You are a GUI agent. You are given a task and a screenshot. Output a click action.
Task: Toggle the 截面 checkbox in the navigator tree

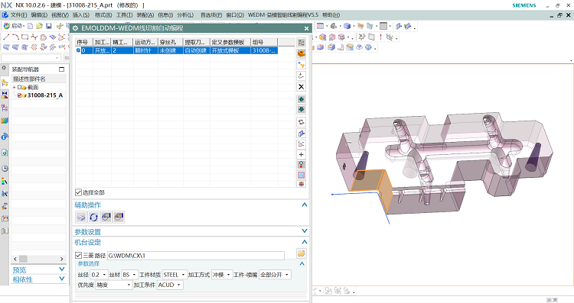pyautogui.click(x=19, y=87)
